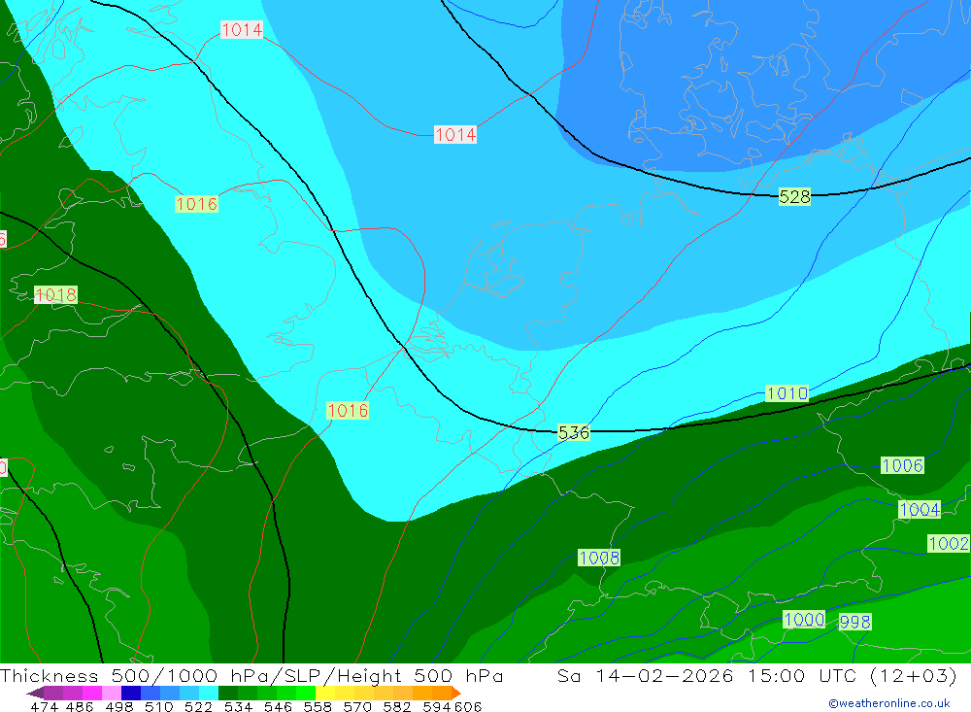Pick the dark blue legend swatch
The width and height of the screenshot is (971, 712).
[131, 693]
